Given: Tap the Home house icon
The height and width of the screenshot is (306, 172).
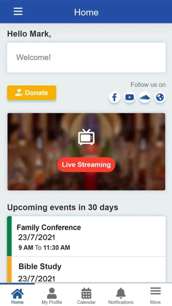Looking at the screenshot, I should (17, 293).
